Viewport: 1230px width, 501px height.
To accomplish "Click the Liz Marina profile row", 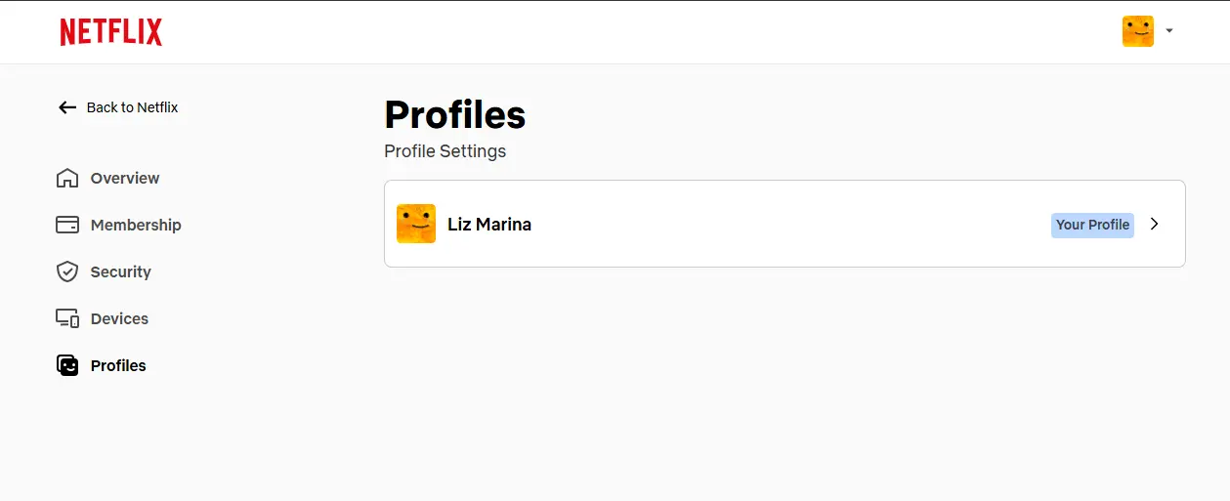I will point(785,224).
